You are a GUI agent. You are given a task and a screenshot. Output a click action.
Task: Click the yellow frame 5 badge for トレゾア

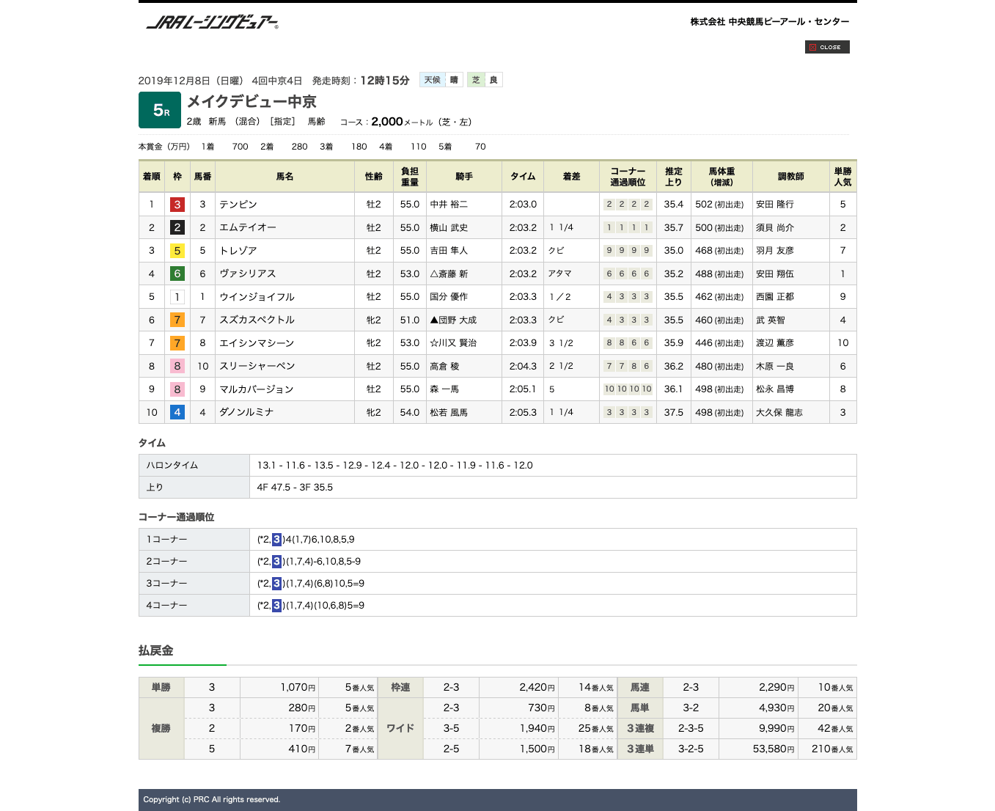click(x=177, y=251)
